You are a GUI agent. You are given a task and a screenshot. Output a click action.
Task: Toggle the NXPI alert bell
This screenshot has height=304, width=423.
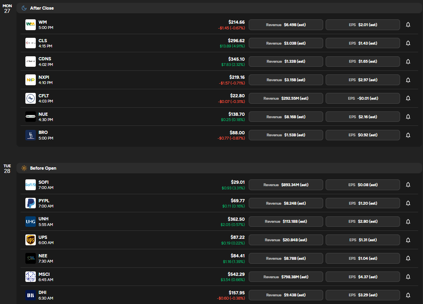(408, 80)
